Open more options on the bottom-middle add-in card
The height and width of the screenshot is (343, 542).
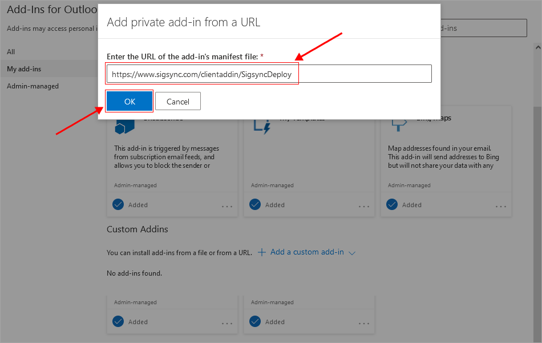click(364, 323)
